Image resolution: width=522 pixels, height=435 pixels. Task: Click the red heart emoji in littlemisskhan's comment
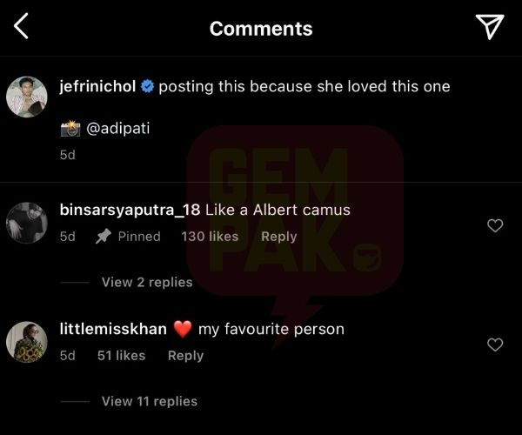pos(183,329)
